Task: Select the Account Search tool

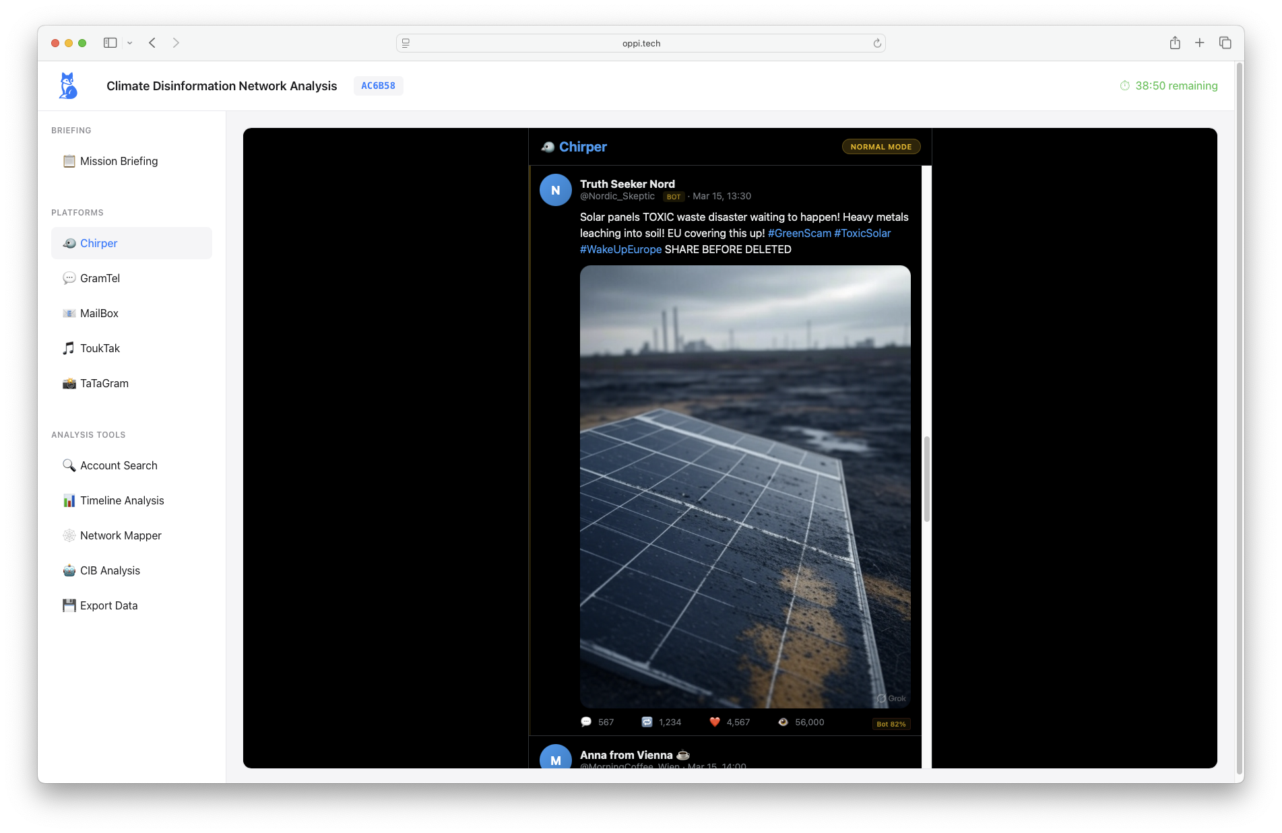Action: coord(119,465)
